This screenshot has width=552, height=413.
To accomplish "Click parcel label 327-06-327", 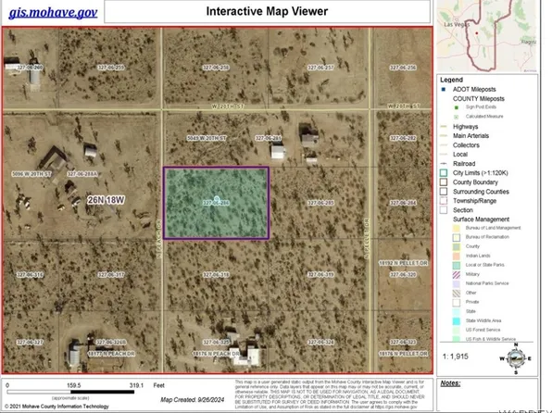I will 30,343.
